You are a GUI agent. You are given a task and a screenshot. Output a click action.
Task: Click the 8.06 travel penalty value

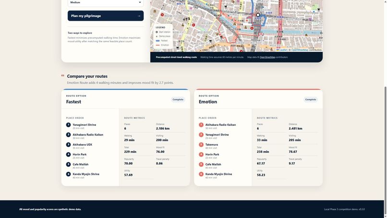159,163
